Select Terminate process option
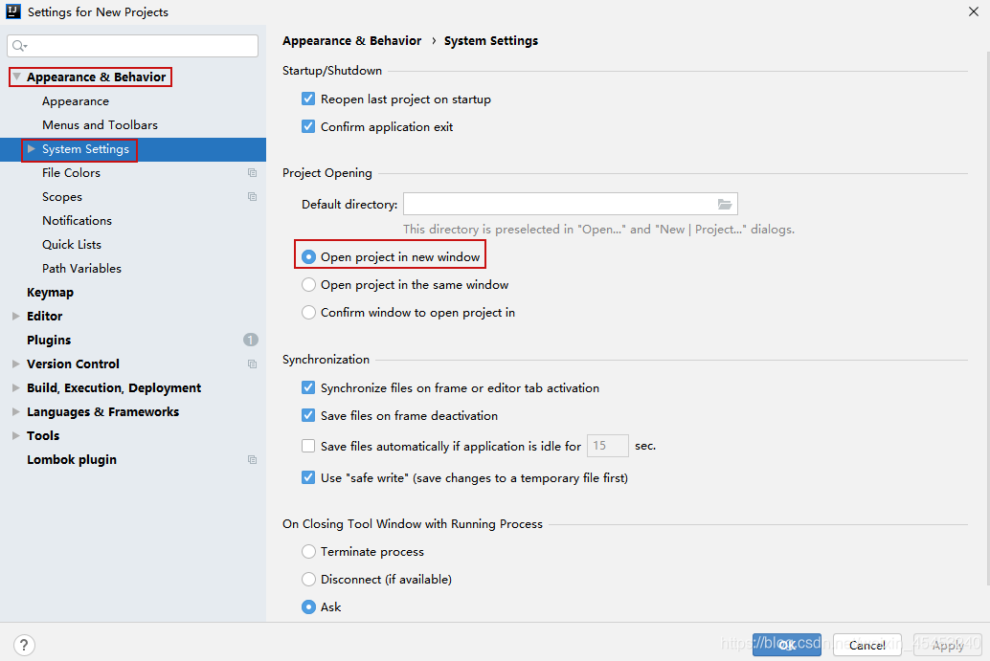Viewport: 990px width, 661px height. [308, 551]
